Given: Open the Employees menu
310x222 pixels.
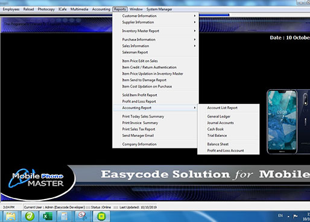Looking at the screenshot, I should 11,9.
